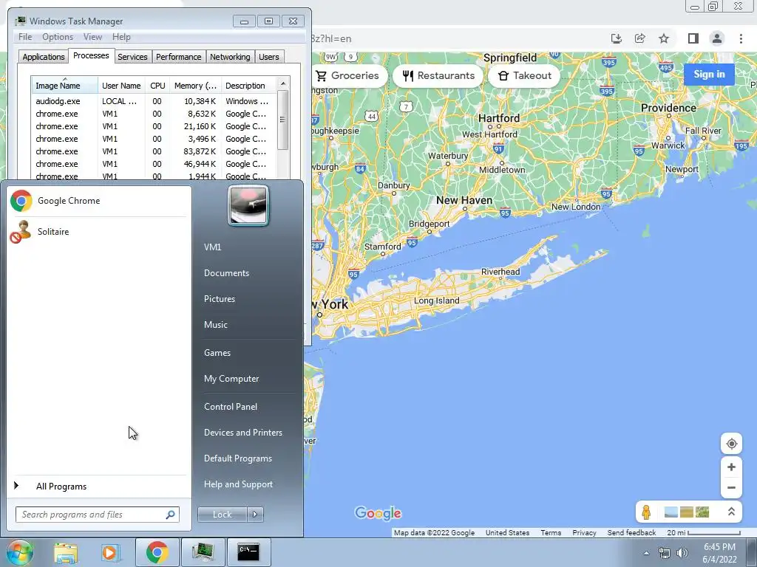Open Google Chrome from Start menu list
Screen dimensions: 757x567
(98, 201)
